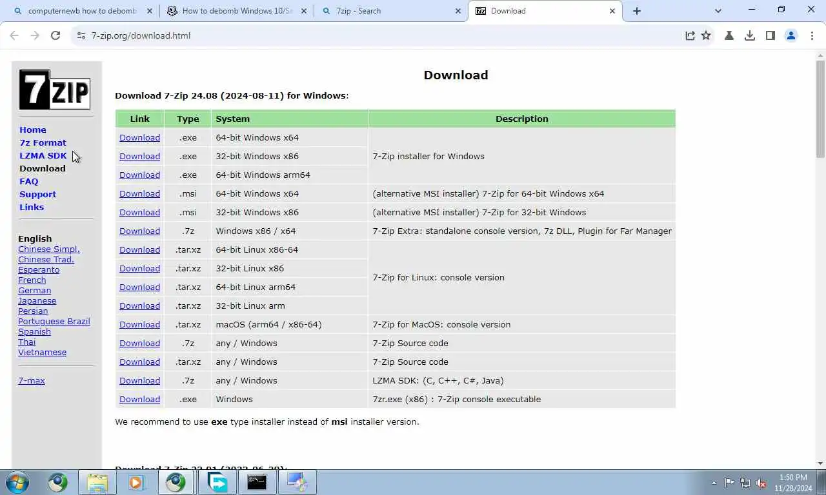
Task: Click the action center flag tray icon
Action: tap(729, 482)
